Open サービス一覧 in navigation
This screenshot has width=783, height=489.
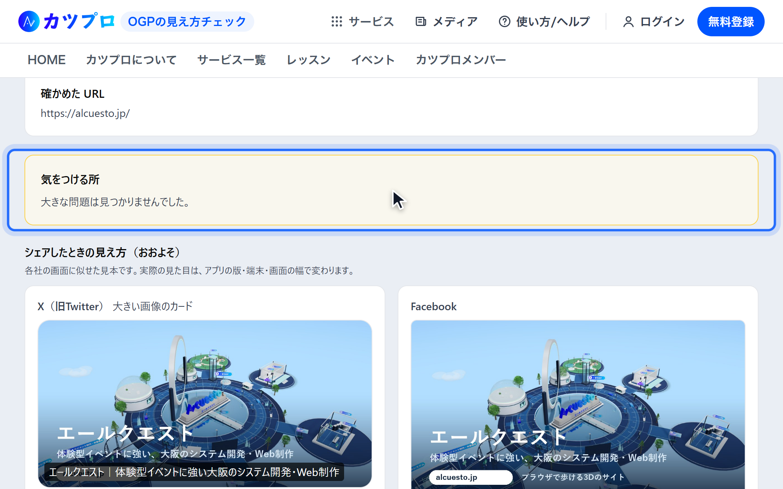(231, 60)
